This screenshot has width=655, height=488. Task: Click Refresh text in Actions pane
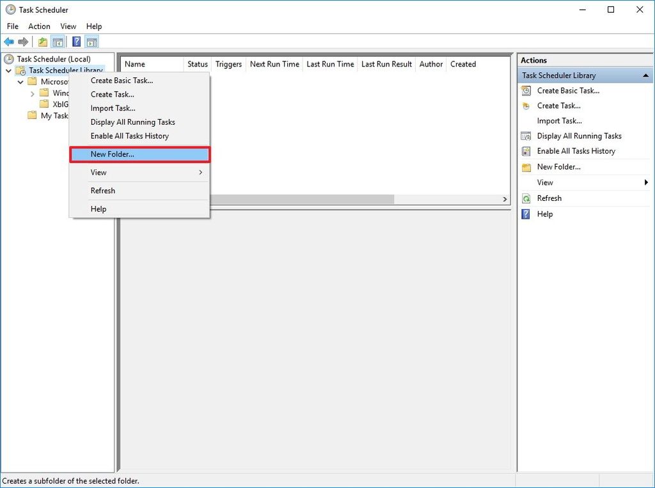[549, 198]
